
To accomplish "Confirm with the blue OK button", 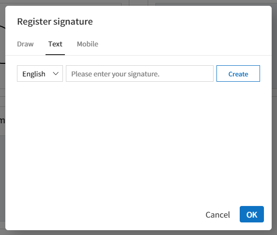I will pyautogui.click(x=252, y=214).
